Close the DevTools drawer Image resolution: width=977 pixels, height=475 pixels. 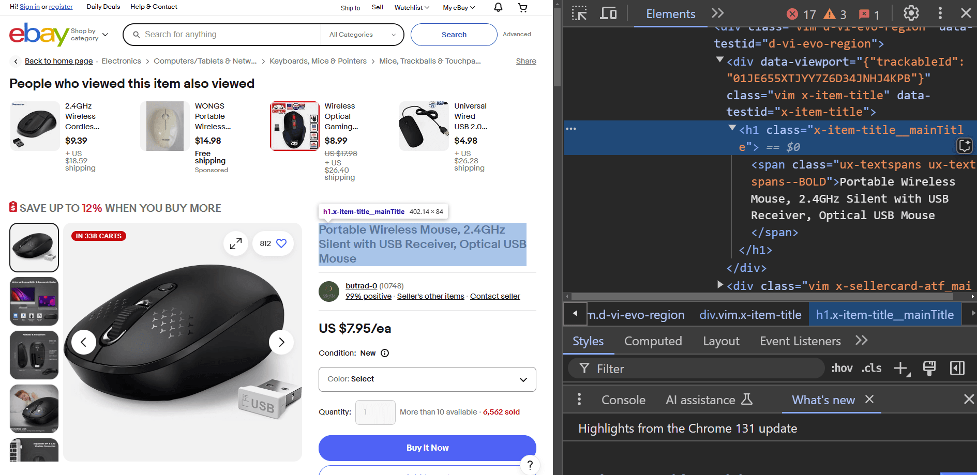tap(969, 399)
